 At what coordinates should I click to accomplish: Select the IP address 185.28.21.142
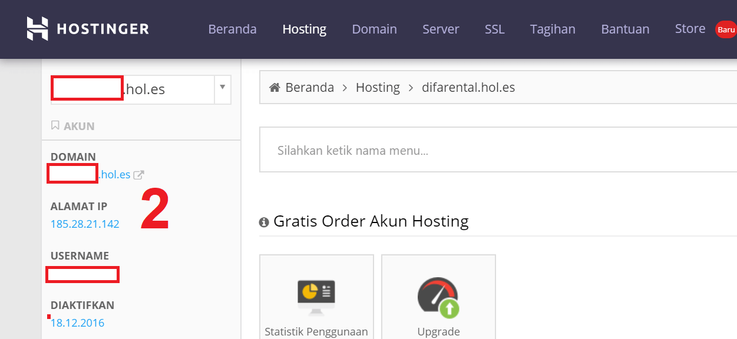(x=85, y=224)
